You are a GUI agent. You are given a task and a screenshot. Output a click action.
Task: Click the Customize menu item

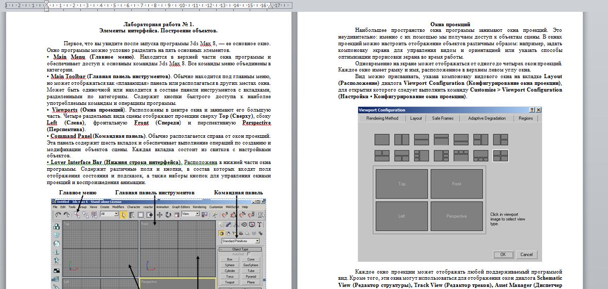point(216,207)
